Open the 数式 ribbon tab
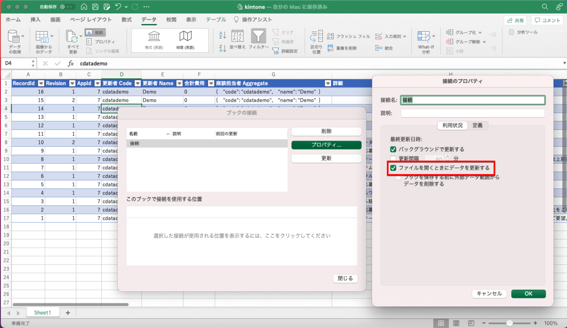 (127, 20)
